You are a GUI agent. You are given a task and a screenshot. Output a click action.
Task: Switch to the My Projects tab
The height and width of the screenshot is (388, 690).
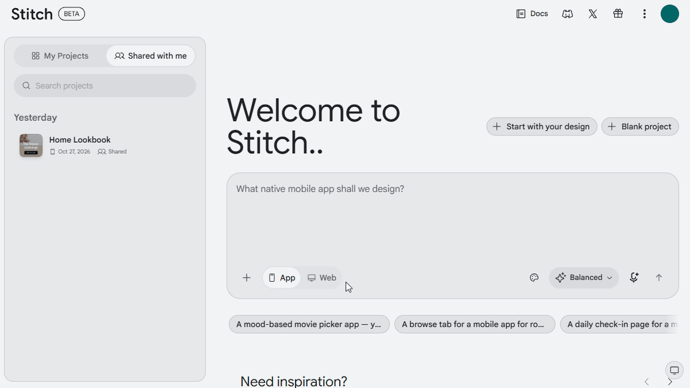click(x=60, y=56)
